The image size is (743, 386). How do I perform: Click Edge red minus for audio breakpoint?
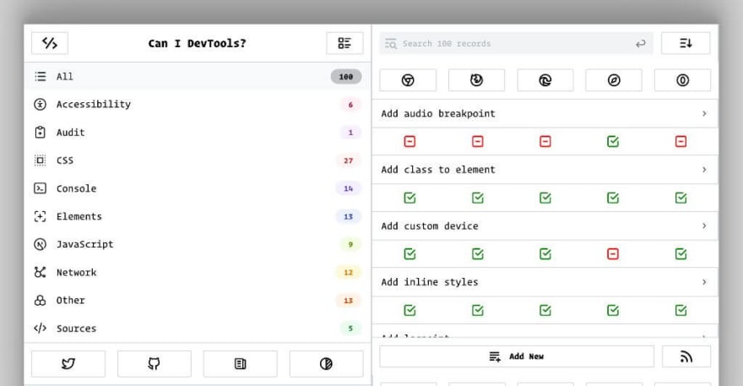tap(545, 141)
